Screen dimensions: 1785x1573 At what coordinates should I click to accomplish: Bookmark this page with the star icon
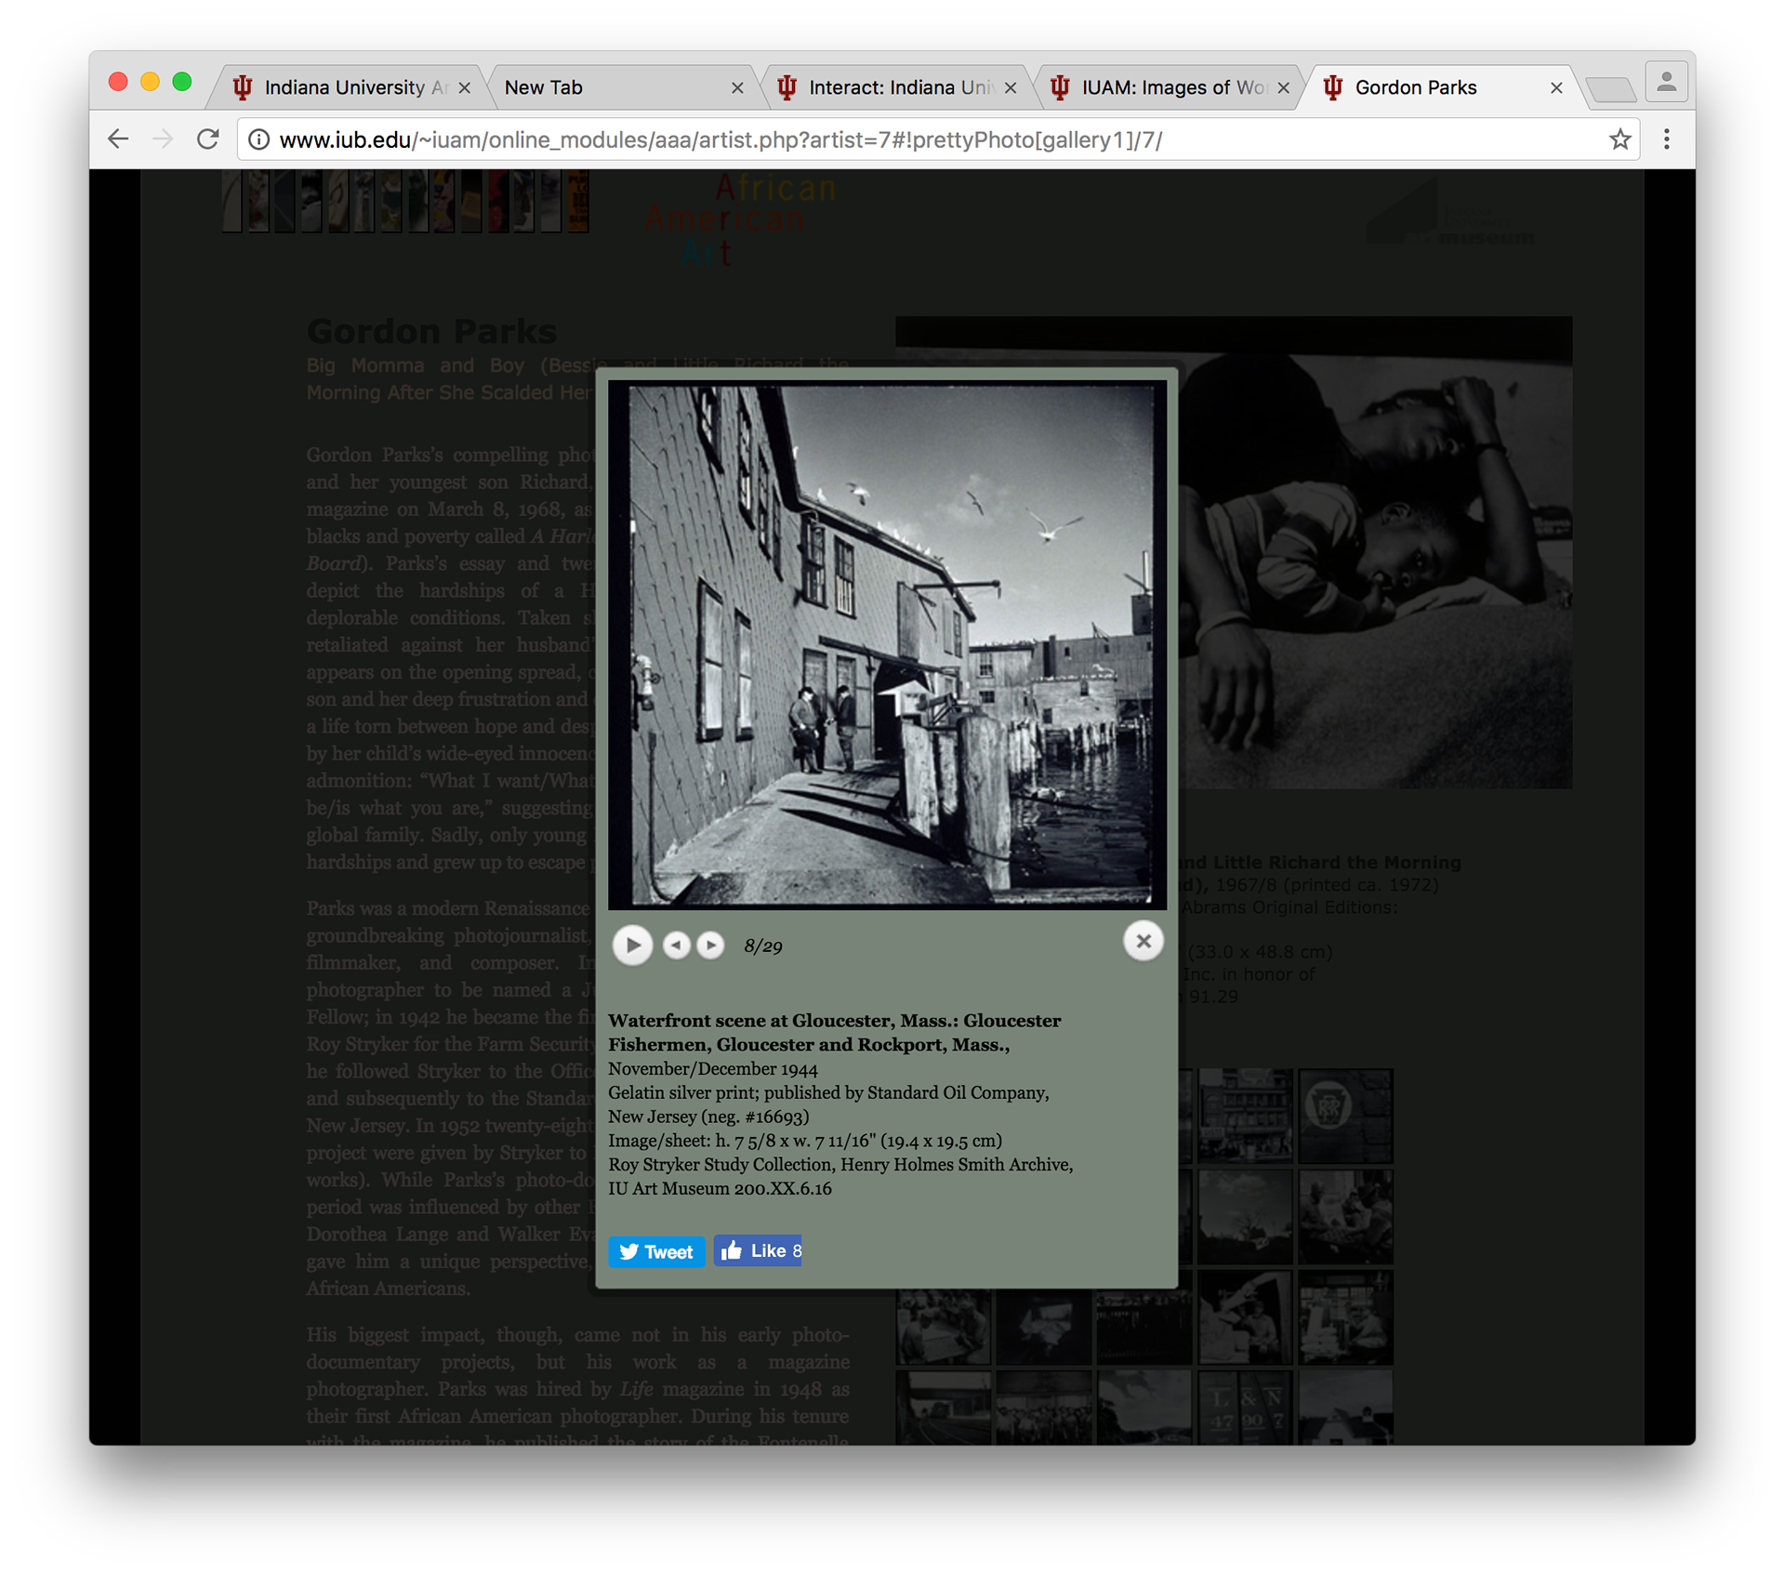1620,139
